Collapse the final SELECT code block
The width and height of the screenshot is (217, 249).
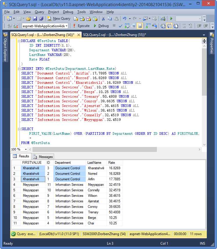point(19,129)
